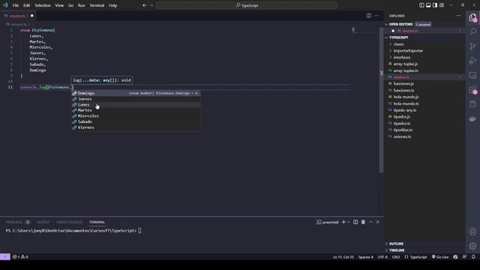Image resolution: width=480 pixels, height=270 pixels.
Task: Expand the Timeline section
Action: click(x=397, y=250)
